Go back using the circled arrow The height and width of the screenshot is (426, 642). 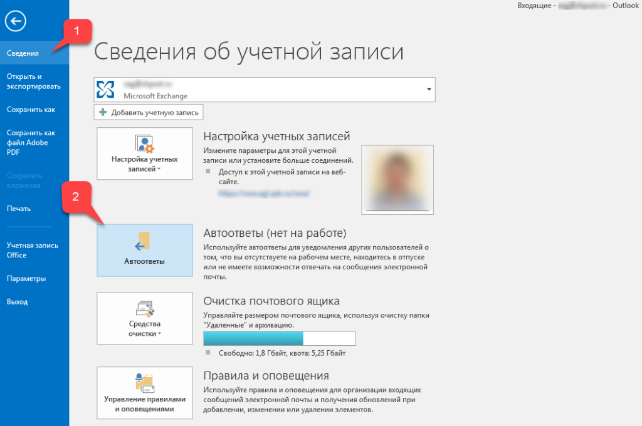16,21
